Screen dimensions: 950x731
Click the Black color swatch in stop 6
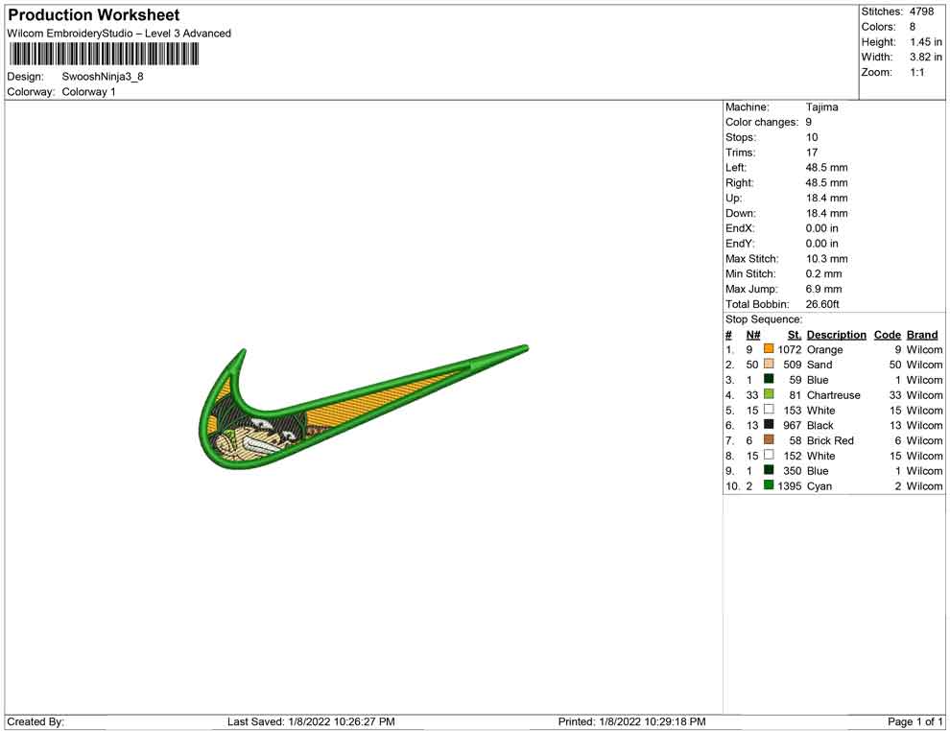point(769,425)
